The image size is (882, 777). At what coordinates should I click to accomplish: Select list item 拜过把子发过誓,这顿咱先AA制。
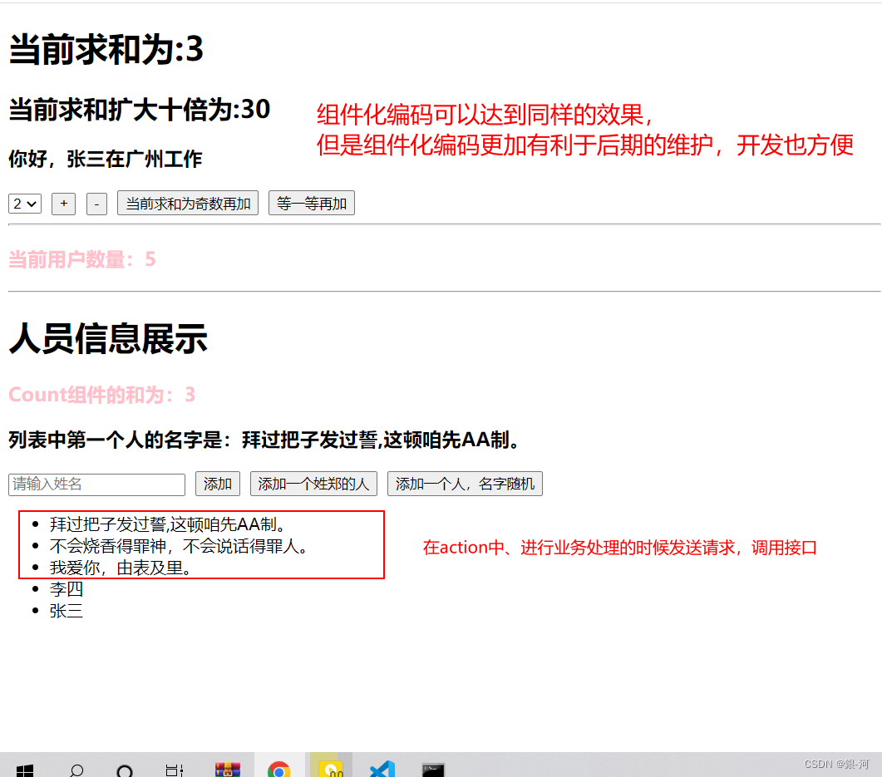[x=170, y=524]
